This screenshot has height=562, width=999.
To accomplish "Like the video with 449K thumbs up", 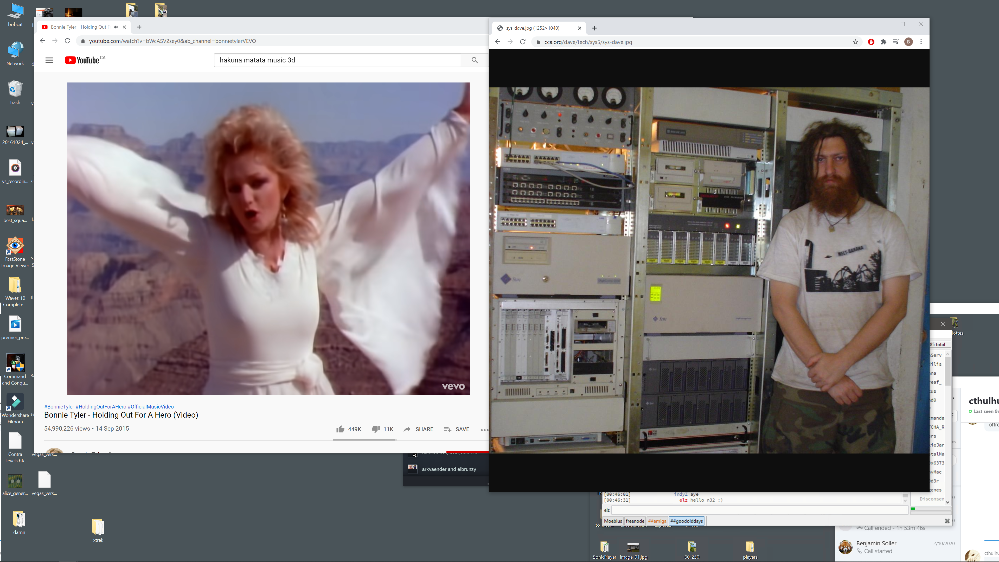I will (348, 429).
